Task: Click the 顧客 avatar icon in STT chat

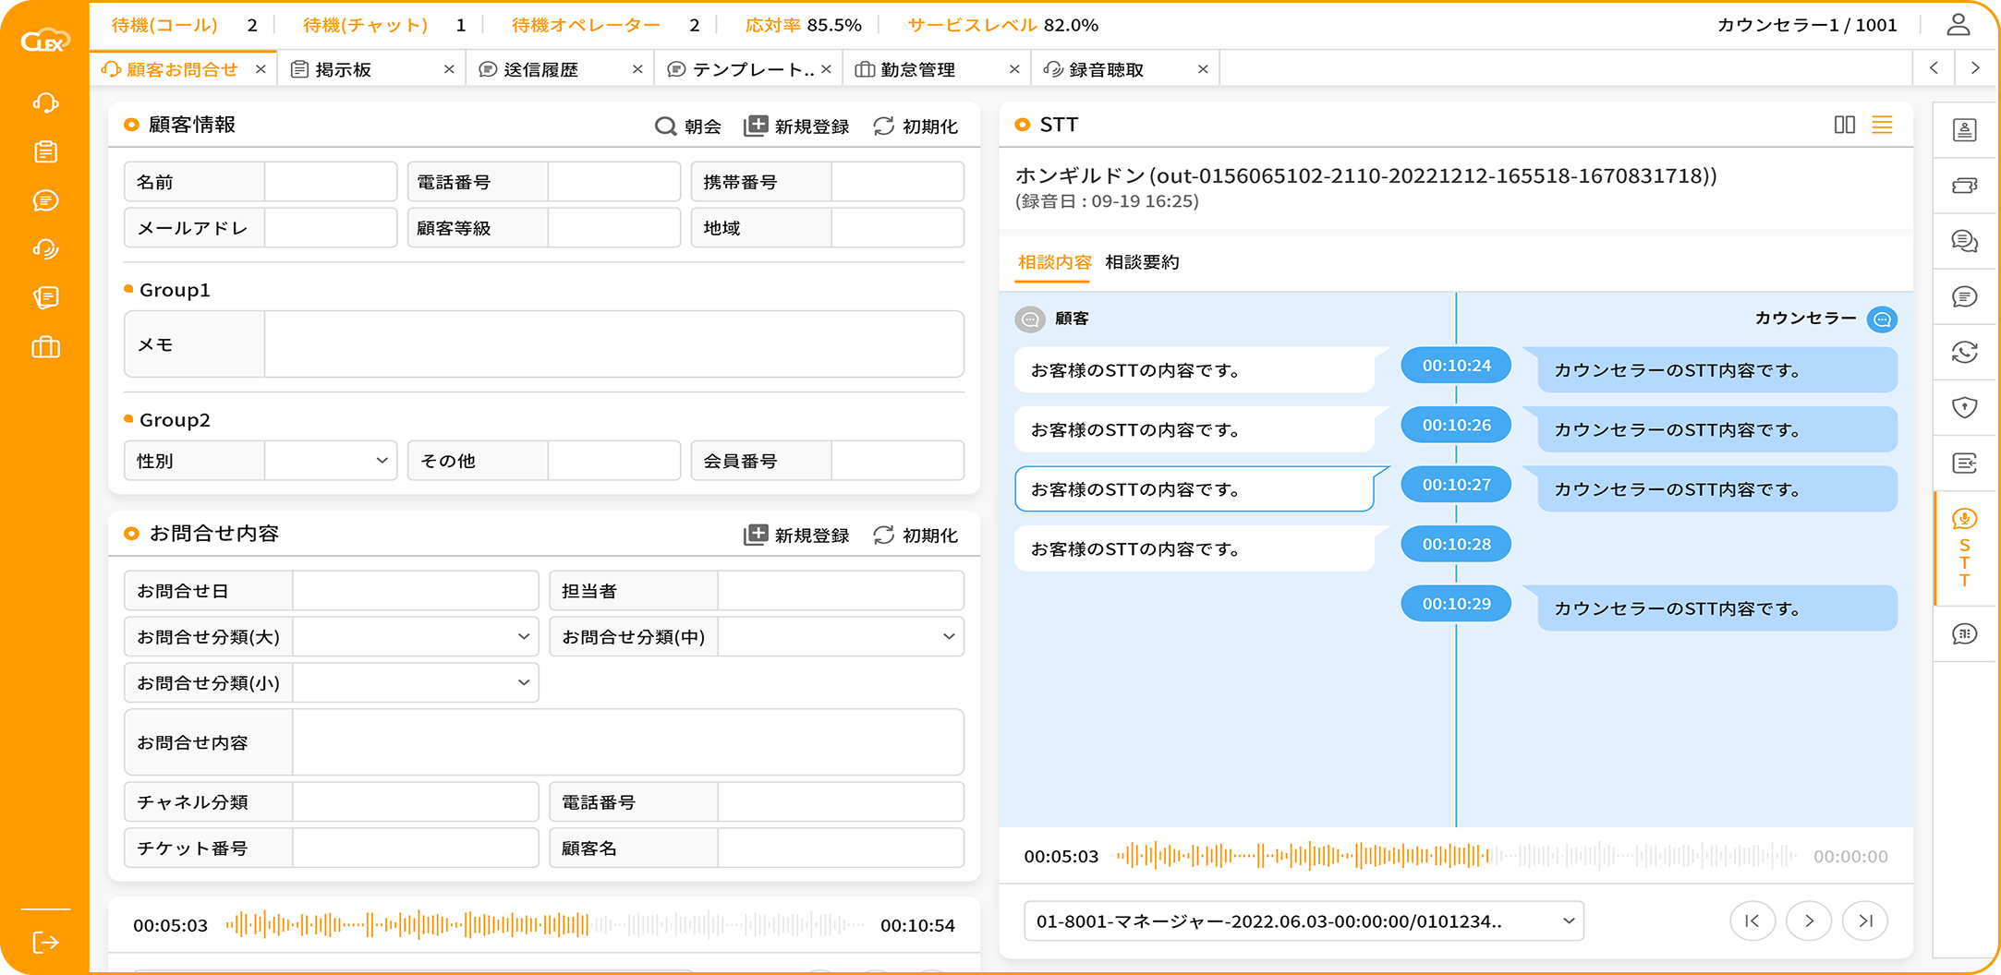Action: click(x=1030, y=319)
